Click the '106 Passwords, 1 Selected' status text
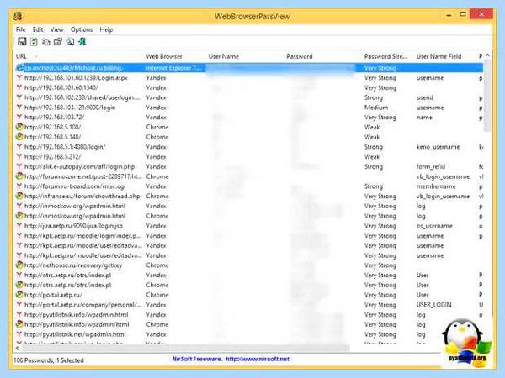This screenshot has width=505, height=378. [x=48, y=360]
